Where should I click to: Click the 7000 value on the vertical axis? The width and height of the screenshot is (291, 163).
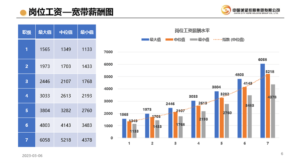[109, 52]
